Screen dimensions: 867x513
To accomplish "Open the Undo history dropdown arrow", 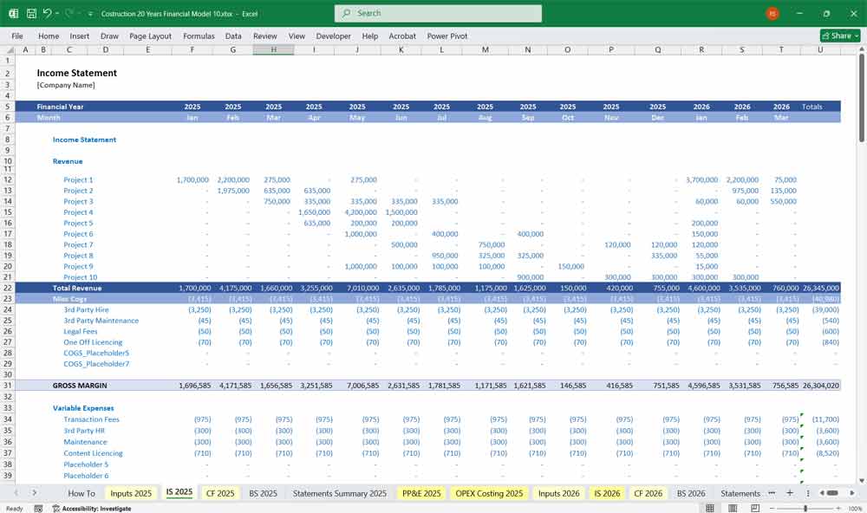I will click(56, 13).
